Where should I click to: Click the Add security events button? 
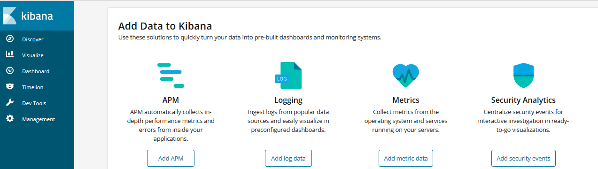(x=523, y=158)
